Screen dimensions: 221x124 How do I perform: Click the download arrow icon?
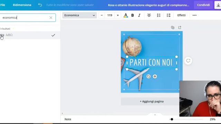click(x=218, y=5)
